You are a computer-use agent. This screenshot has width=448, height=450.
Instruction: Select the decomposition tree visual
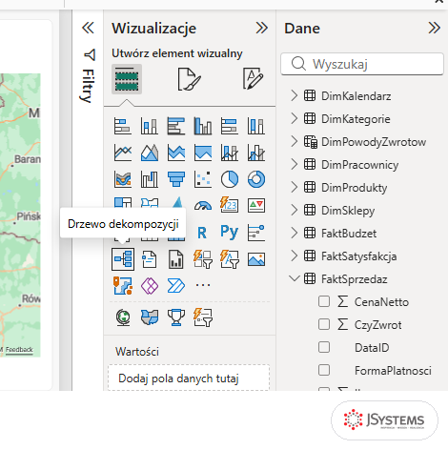click(123, 259)
